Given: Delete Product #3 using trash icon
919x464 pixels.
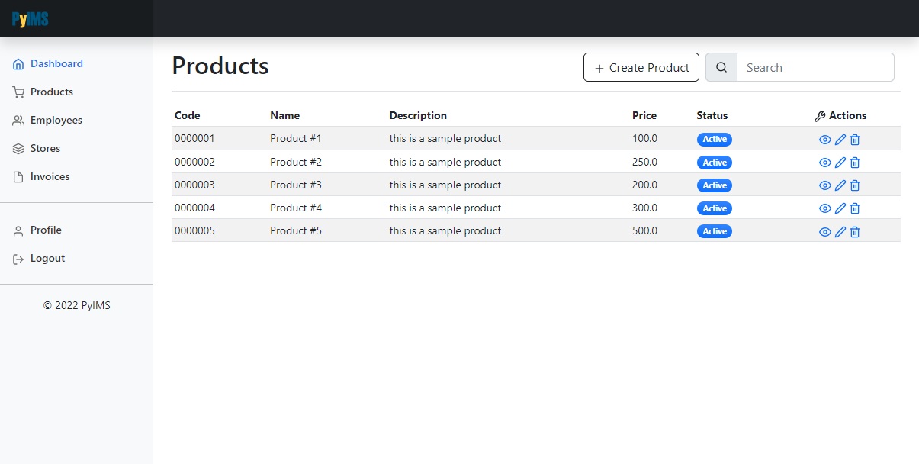Looking at the screenshot, I should [x=855, y=185].
